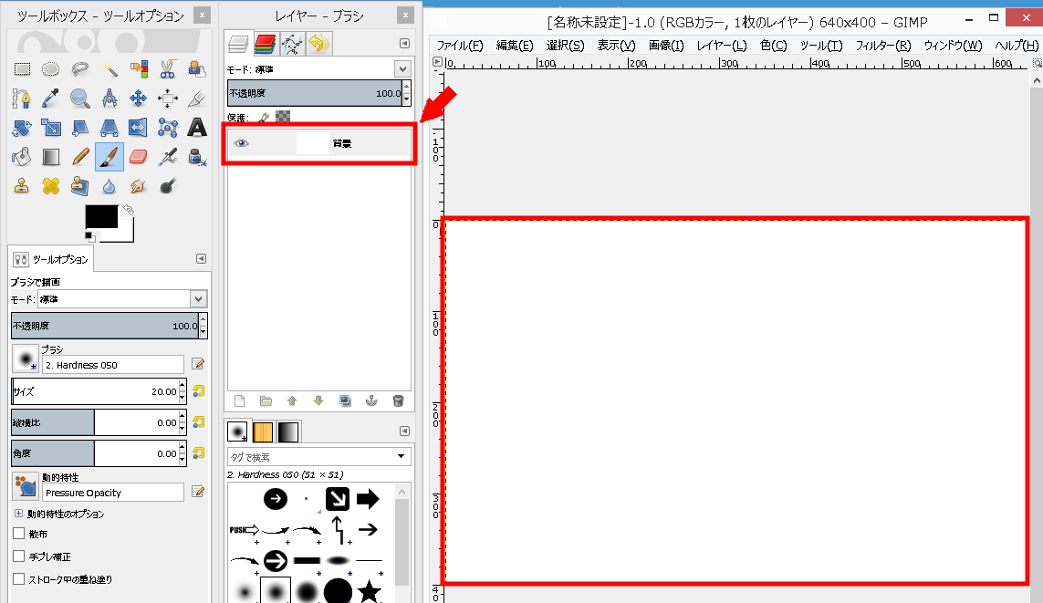The height and width of the screenshot is (603, 1043).
Task: Select the Dodge/Burn tool
Action: click(x=168, y=186)
